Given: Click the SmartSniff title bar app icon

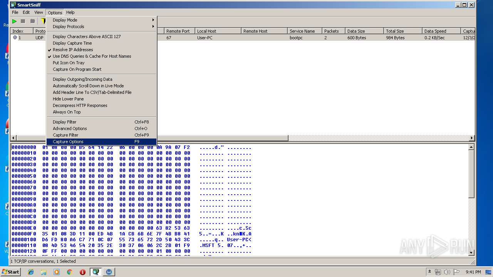Looking at the screenshot, I should pos(13,5).
